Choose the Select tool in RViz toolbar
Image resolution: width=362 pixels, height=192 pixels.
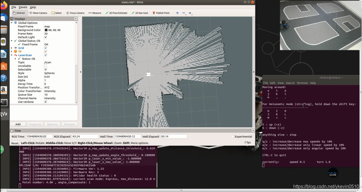(57, 13)
